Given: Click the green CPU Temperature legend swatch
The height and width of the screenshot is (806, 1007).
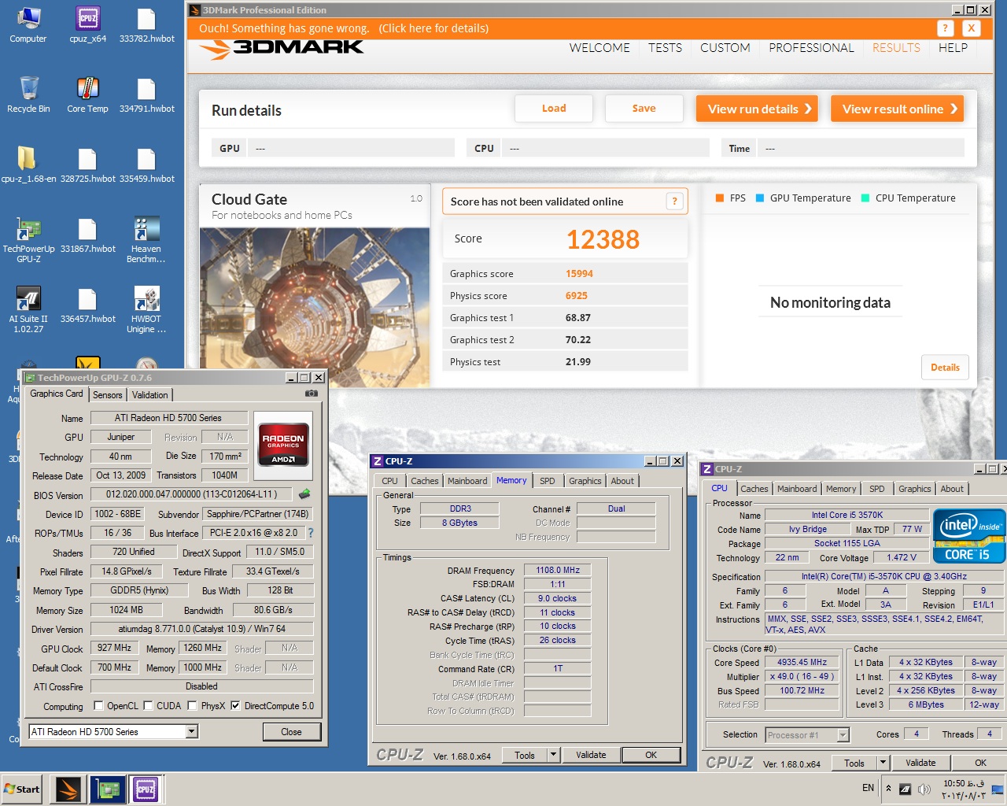Looking at the screenshot, I should [865, 198].
